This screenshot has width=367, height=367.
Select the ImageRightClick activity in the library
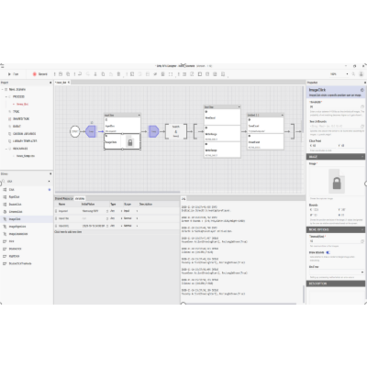point(27,227)
